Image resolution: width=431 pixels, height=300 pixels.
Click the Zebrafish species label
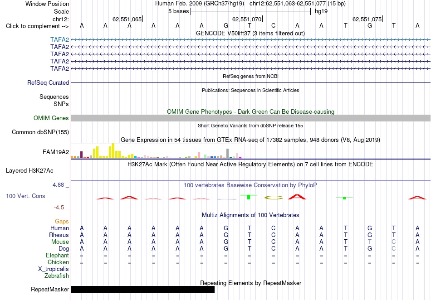pyautogui.click(x=57, y=276)
